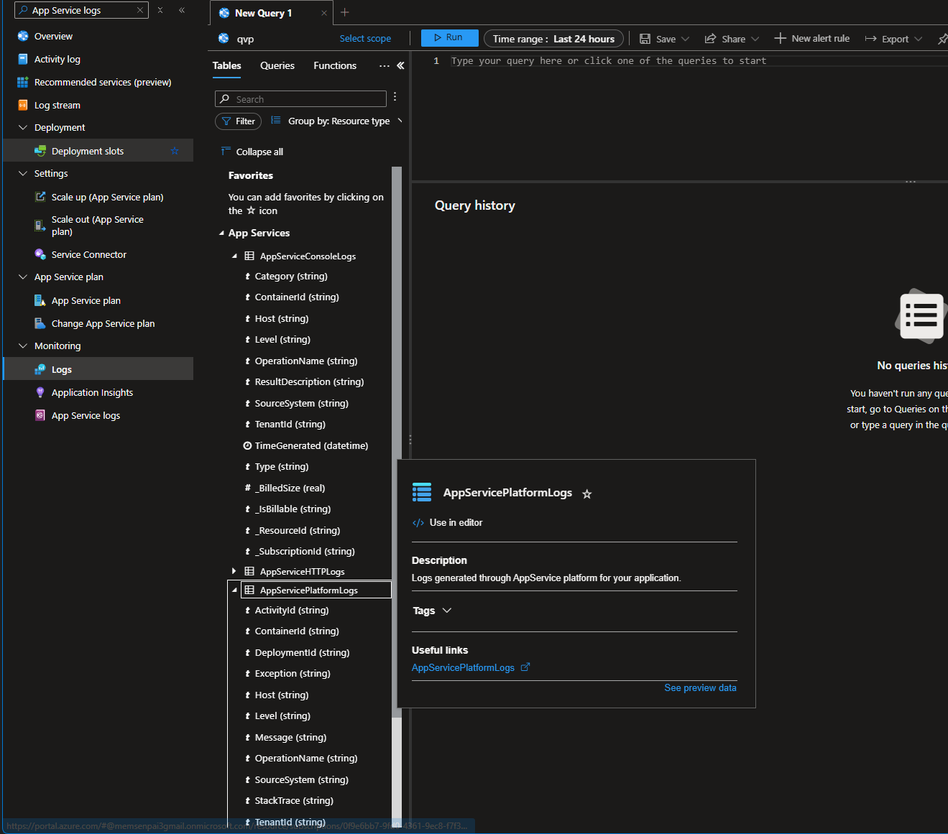Open the Log stream icon

(23, 105)
